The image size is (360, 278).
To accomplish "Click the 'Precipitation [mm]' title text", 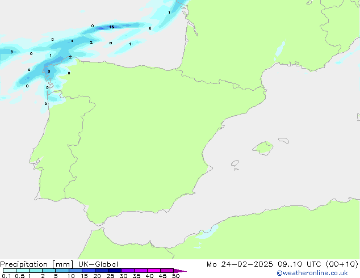I will click(37, 264).
